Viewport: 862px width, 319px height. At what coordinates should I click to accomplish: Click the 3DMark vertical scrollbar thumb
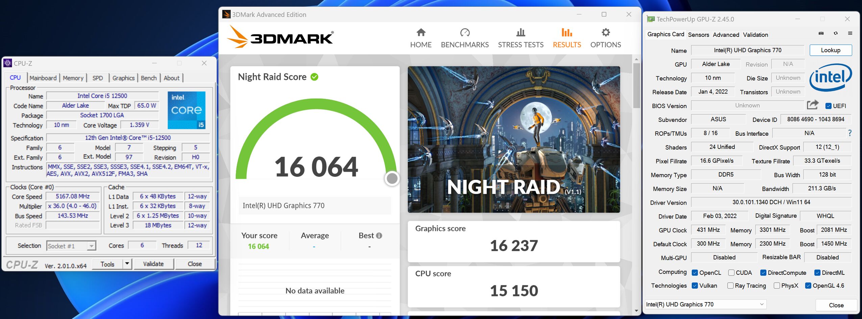(636, 85)
